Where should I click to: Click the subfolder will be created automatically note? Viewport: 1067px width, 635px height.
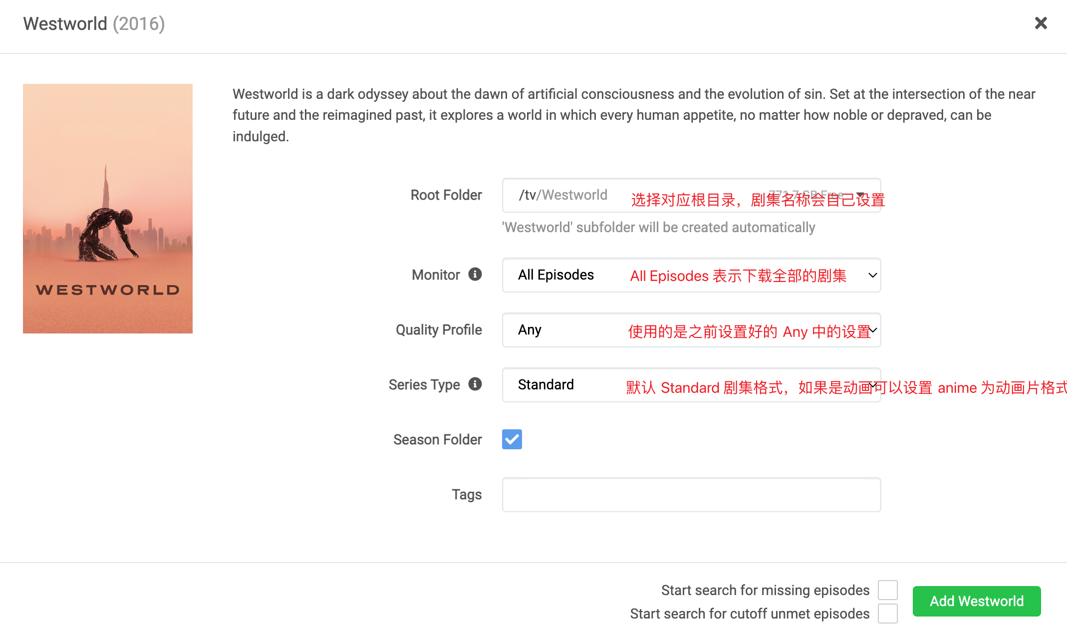(659, 228)
